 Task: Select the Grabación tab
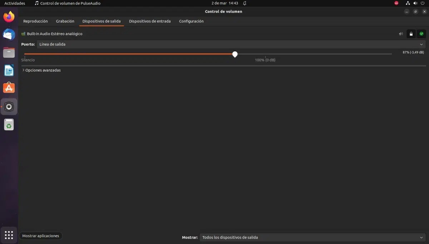65,21
